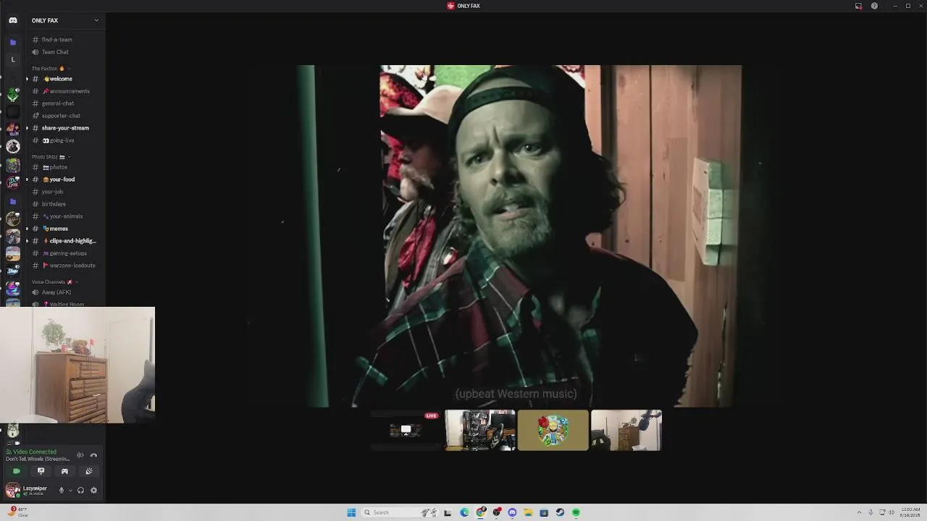Deafen with the headphones icon

[80, 490]
